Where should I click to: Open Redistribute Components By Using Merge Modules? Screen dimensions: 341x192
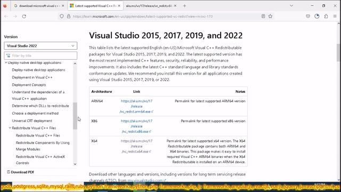click(x=43, y=146)
